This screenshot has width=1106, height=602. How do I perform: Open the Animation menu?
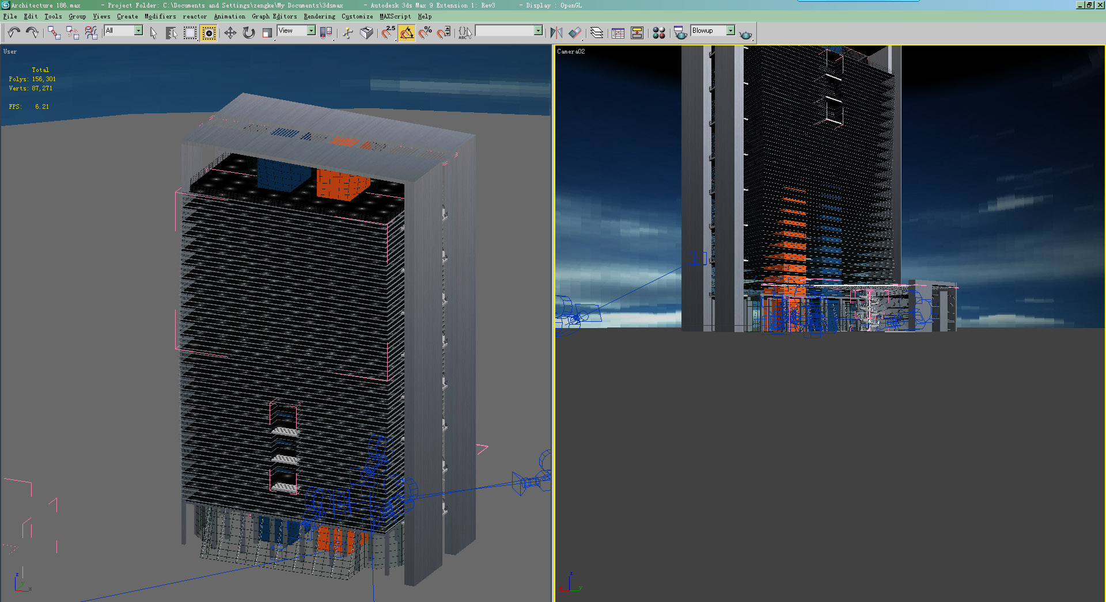tap(229, 16)
